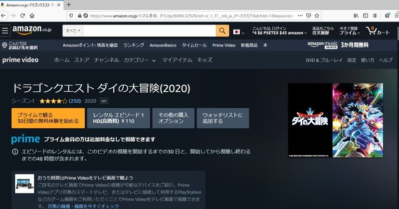Click the Amazon search input field
The width and height of the screenshot is (399, 209).
pyautogui.click(x=149, y=31)
